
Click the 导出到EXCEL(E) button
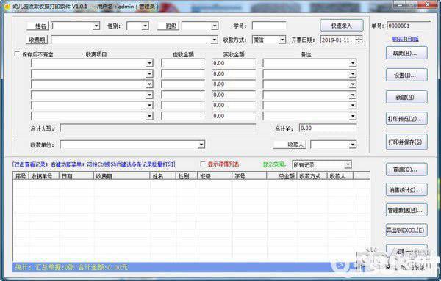pyautogui.click(x=406, y=230)
